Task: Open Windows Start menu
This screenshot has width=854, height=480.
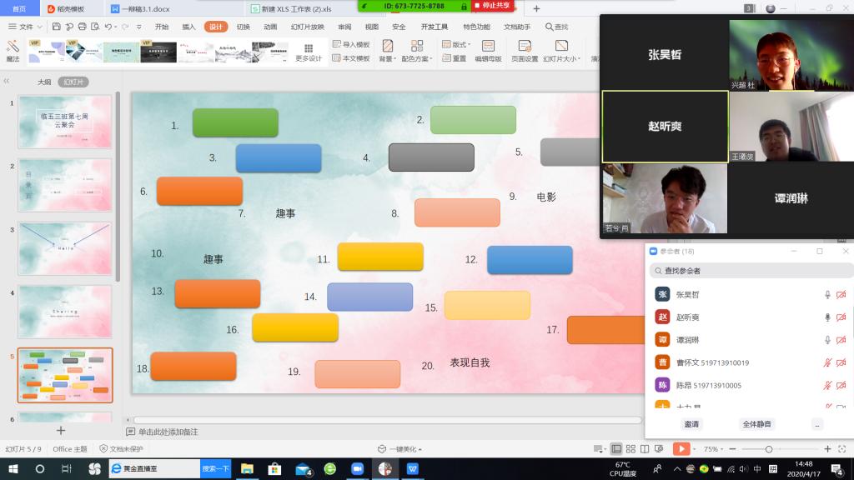Action: pos(13,468)
